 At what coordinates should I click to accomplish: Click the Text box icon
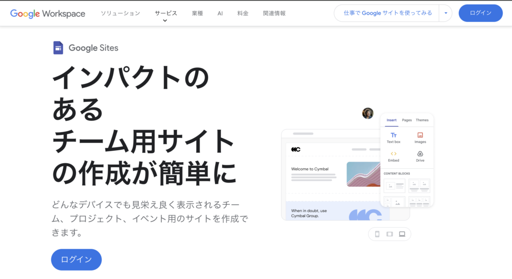tap(393, 135)
